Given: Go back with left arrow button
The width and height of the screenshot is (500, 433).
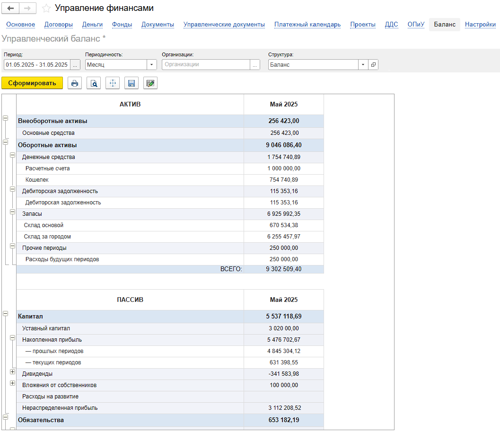Looking at the screenshot, I should [x=10, y=9].
